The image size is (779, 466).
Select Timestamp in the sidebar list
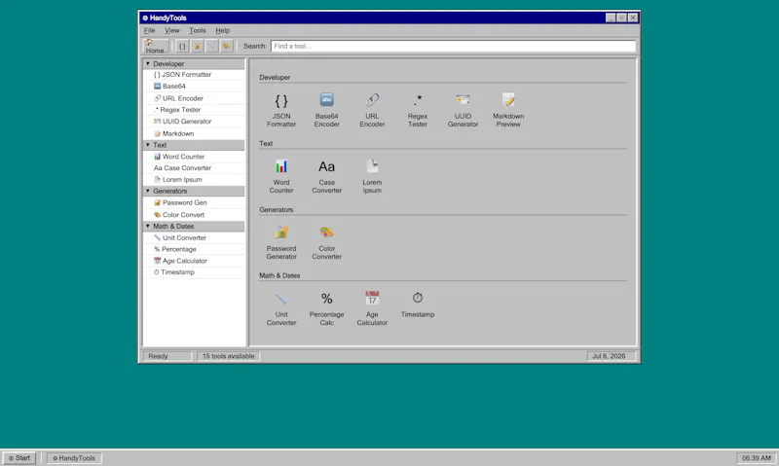coord(194,272)
